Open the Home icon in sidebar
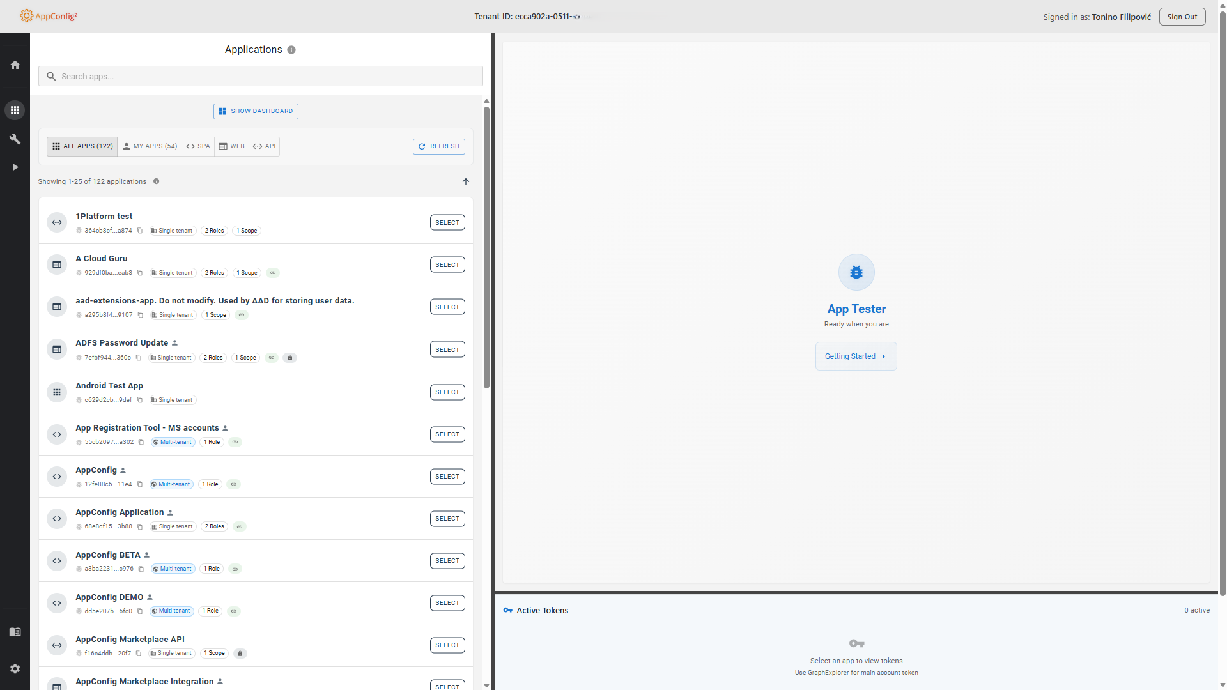Image resolution: width=1227 pixels, height=690 pixels. pos(15,65)
